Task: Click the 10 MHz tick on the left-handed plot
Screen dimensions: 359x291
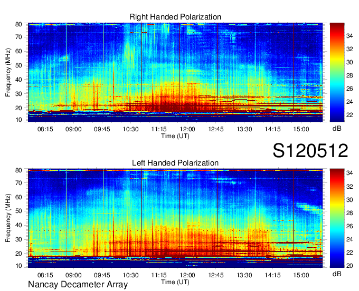Action: [18, 266]
